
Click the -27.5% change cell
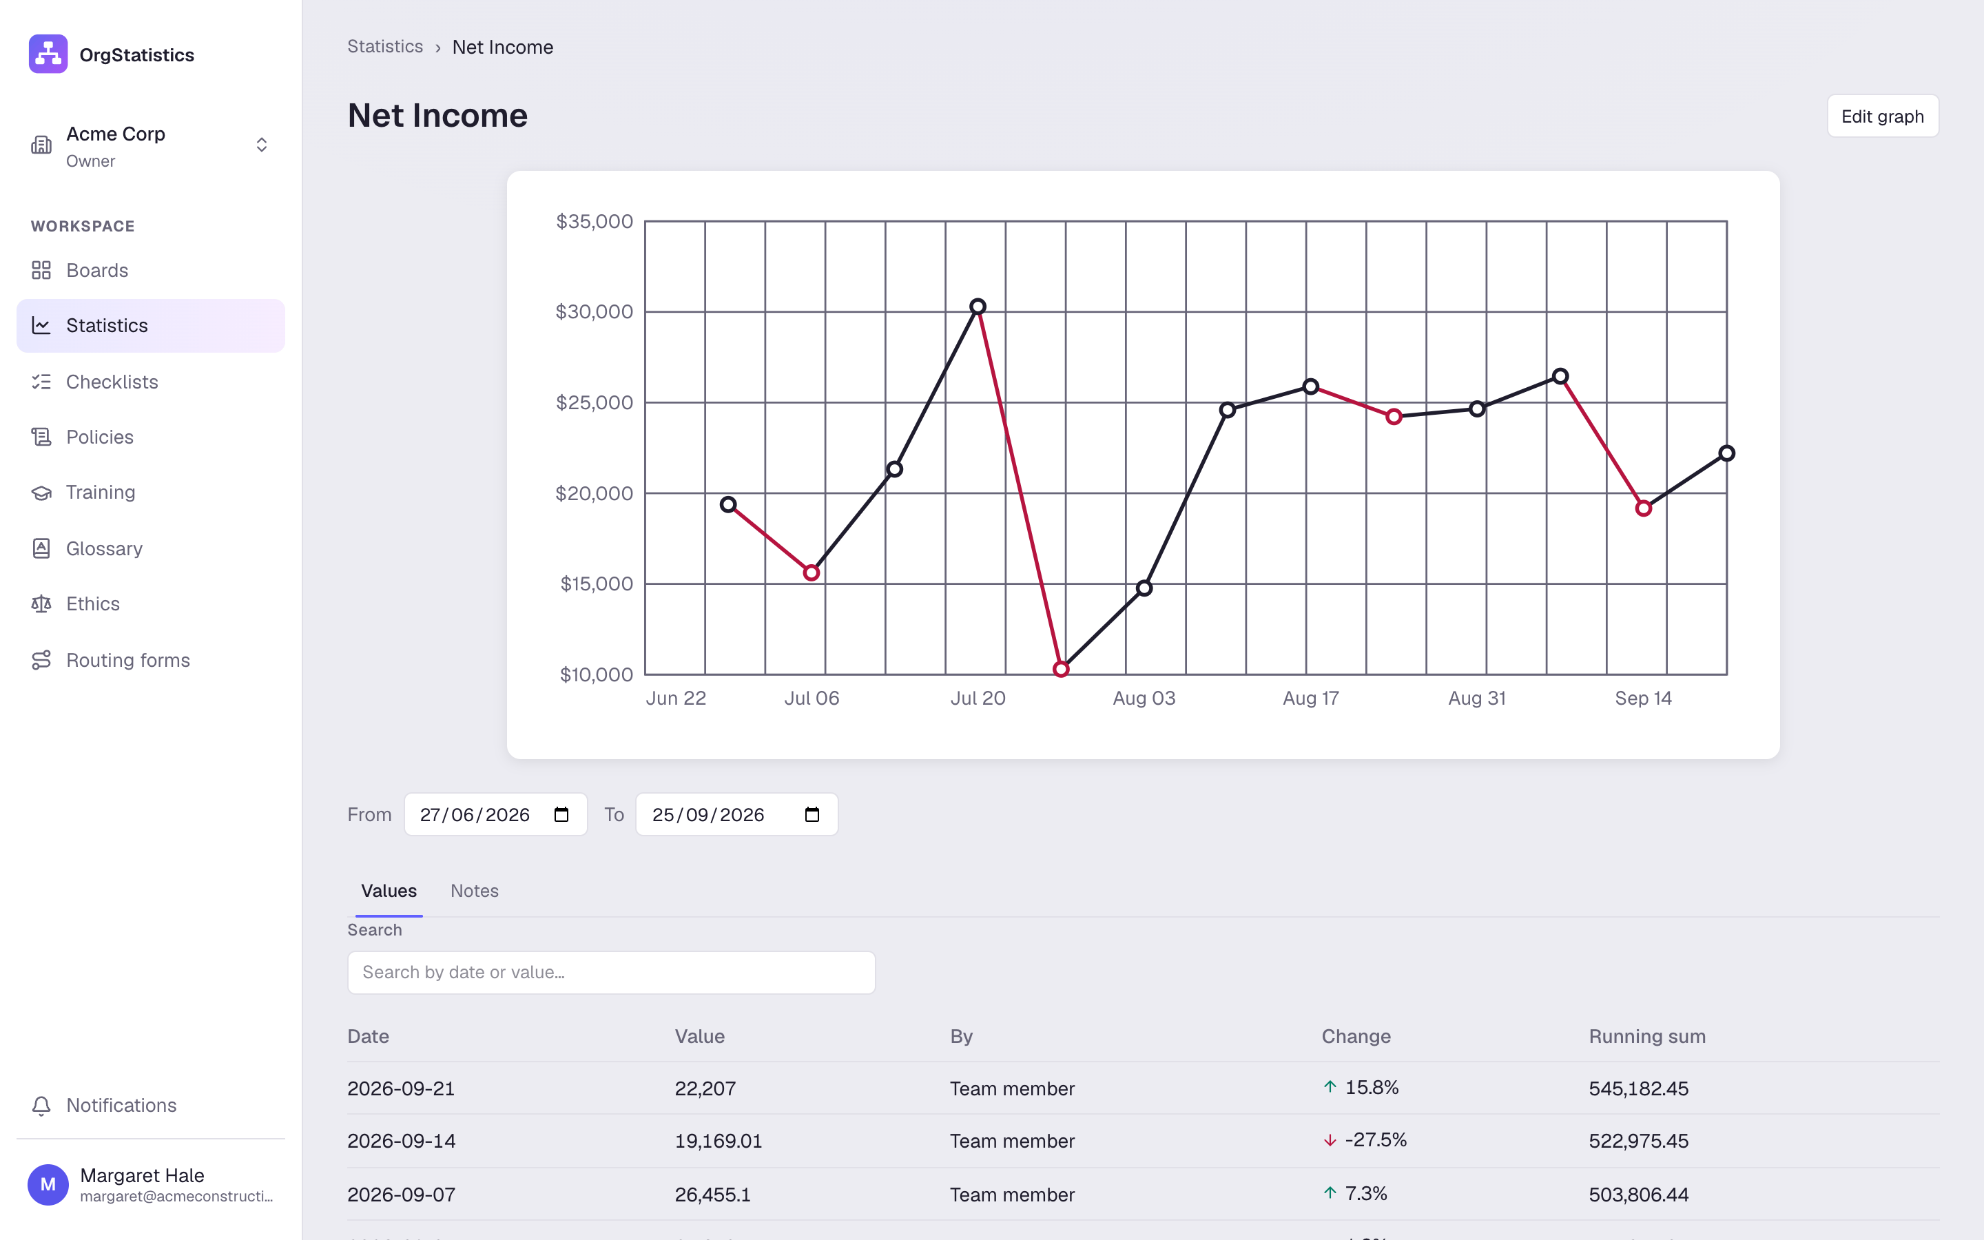tap(1365, 1140)
